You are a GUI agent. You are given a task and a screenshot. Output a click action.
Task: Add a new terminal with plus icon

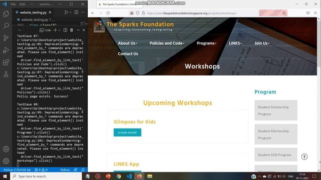pyautogui.click(x=55, y=30)
